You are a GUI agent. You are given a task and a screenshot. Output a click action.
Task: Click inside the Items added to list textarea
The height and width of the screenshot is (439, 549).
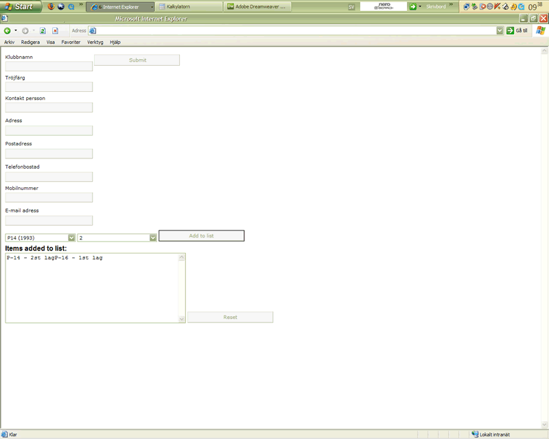(92, 288)
